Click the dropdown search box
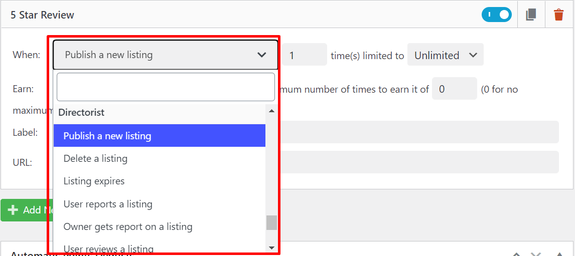This screenshot has height=256, width=575. (166, 87)
